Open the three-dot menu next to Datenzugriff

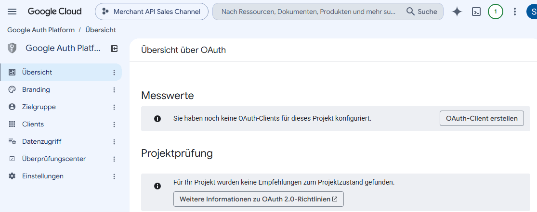pyautogui.click(x=114, y=142)
